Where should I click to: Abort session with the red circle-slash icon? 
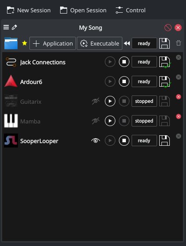[168, 28]
